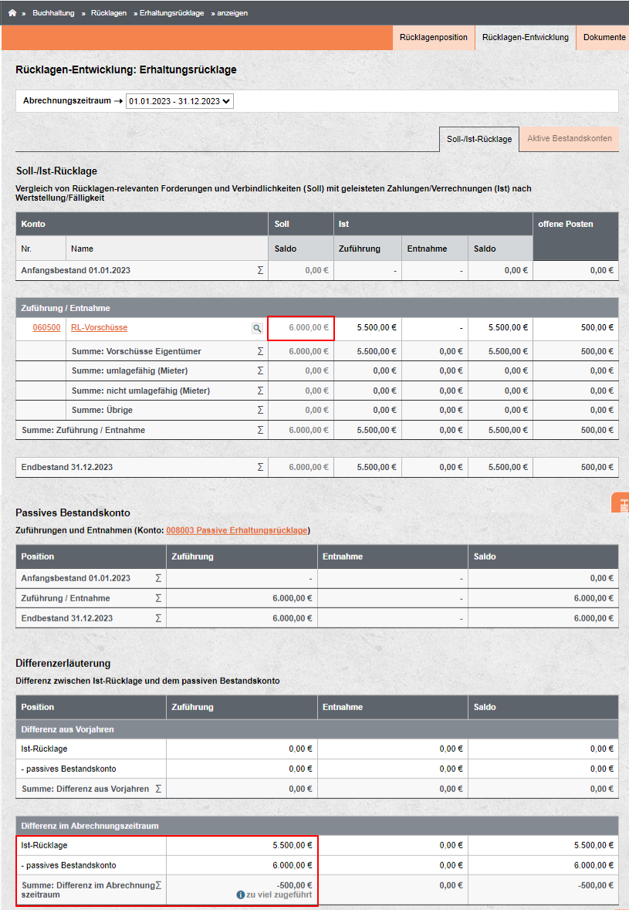Click magnifier icon in RL-Vorschüsse row
This screenshot has width=629, height=910.
tap(257, 328)
